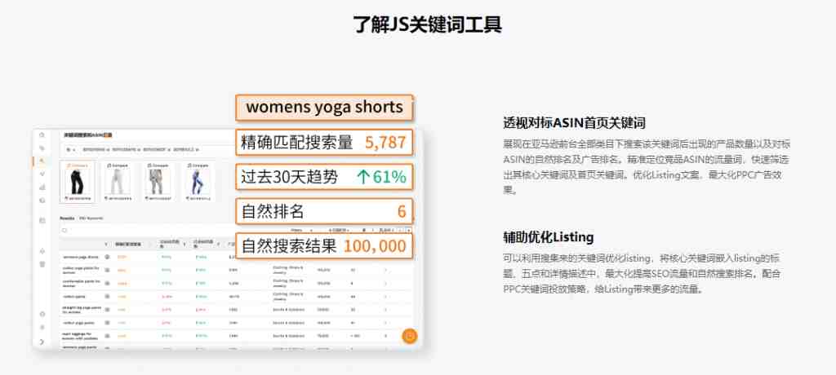836x375 pixels.
Task: Open the tag icon in the tool sidebar
Action: [42, 148]
